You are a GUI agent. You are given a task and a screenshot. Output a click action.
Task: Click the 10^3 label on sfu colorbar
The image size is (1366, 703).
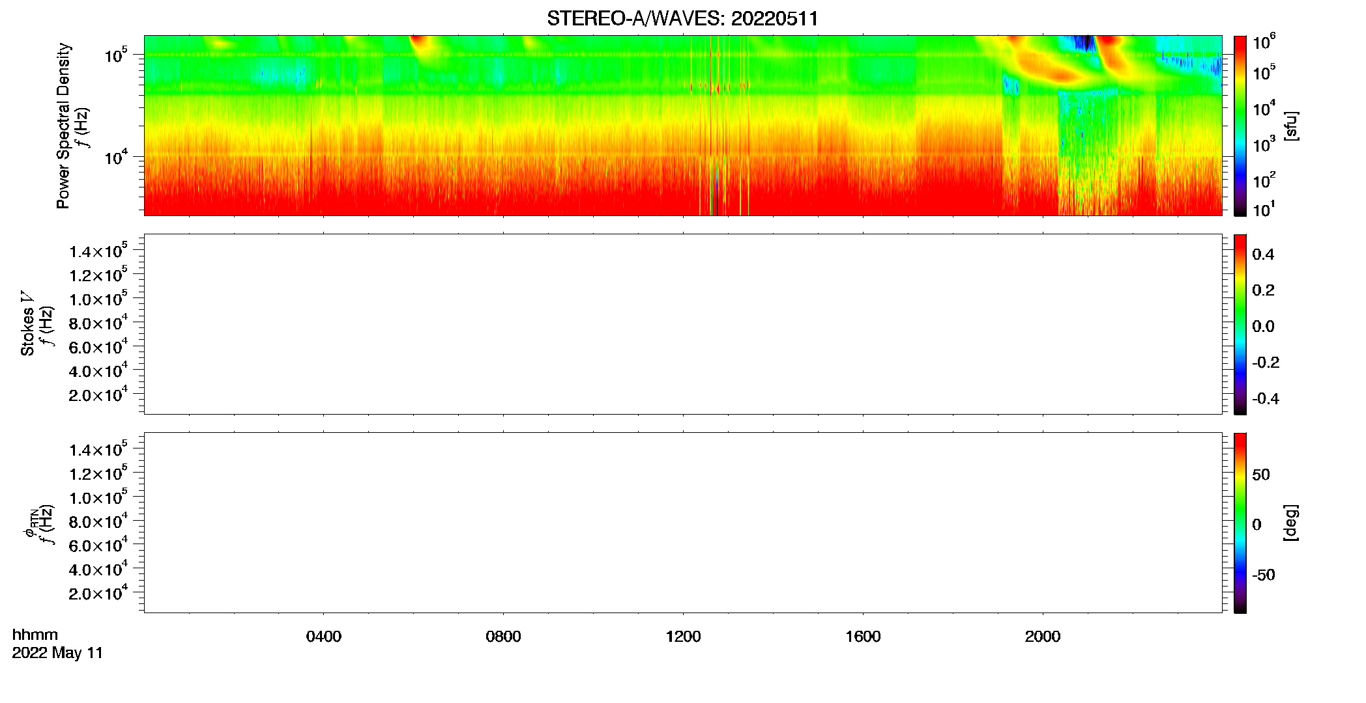1264,144
